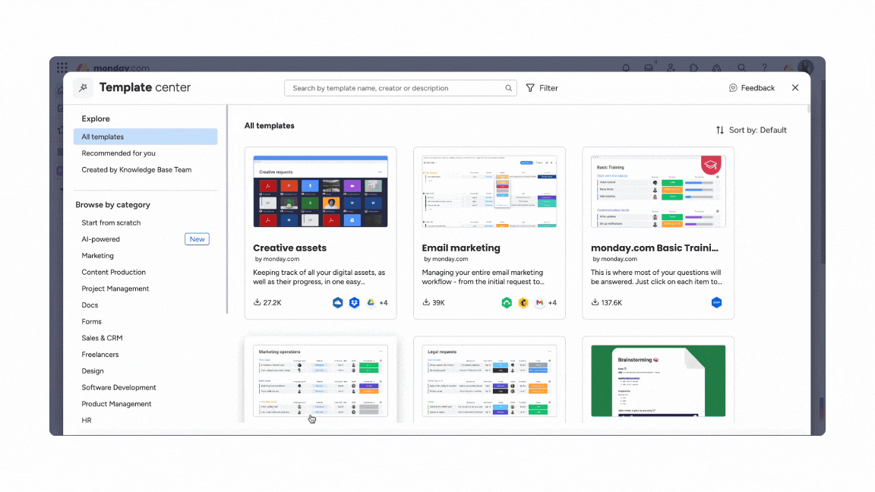Click the Feedback button
The image size is (875, 492).
(752, 88)
